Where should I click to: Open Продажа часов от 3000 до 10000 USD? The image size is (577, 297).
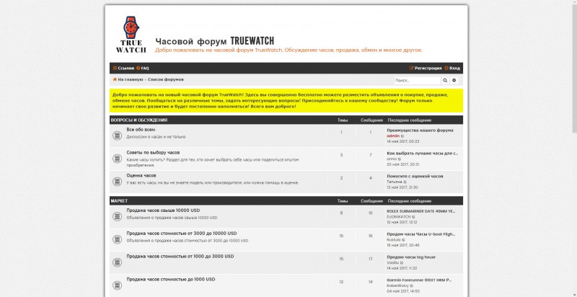tap(182, 234)
